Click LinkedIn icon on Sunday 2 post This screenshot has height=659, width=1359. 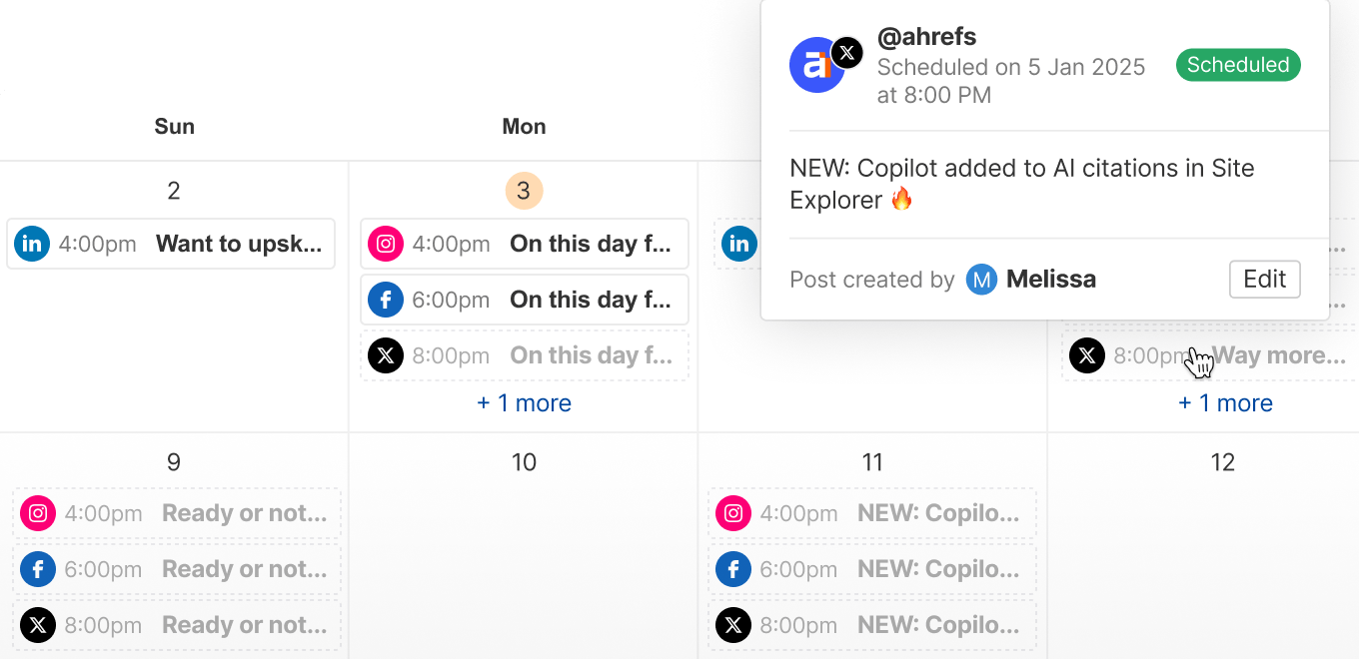click(x=32, y=244)
